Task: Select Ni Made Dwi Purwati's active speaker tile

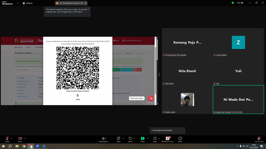Action: (x=238, y=99)
